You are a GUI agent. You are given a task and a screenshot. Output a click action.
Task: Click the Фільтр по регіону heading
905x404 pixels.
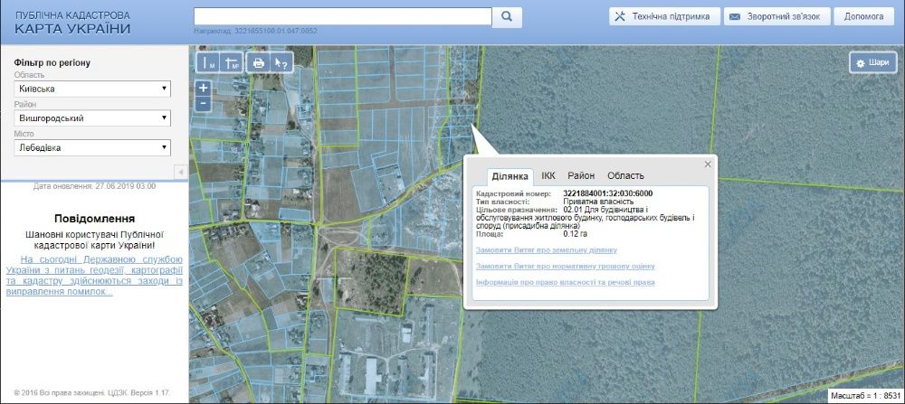click(x=52, y=63)
